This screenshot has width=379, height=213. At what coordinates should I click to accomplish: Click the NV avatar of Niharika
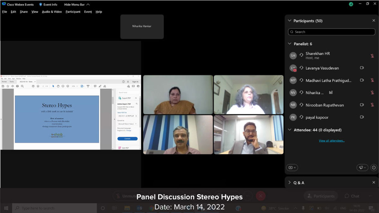293,92
